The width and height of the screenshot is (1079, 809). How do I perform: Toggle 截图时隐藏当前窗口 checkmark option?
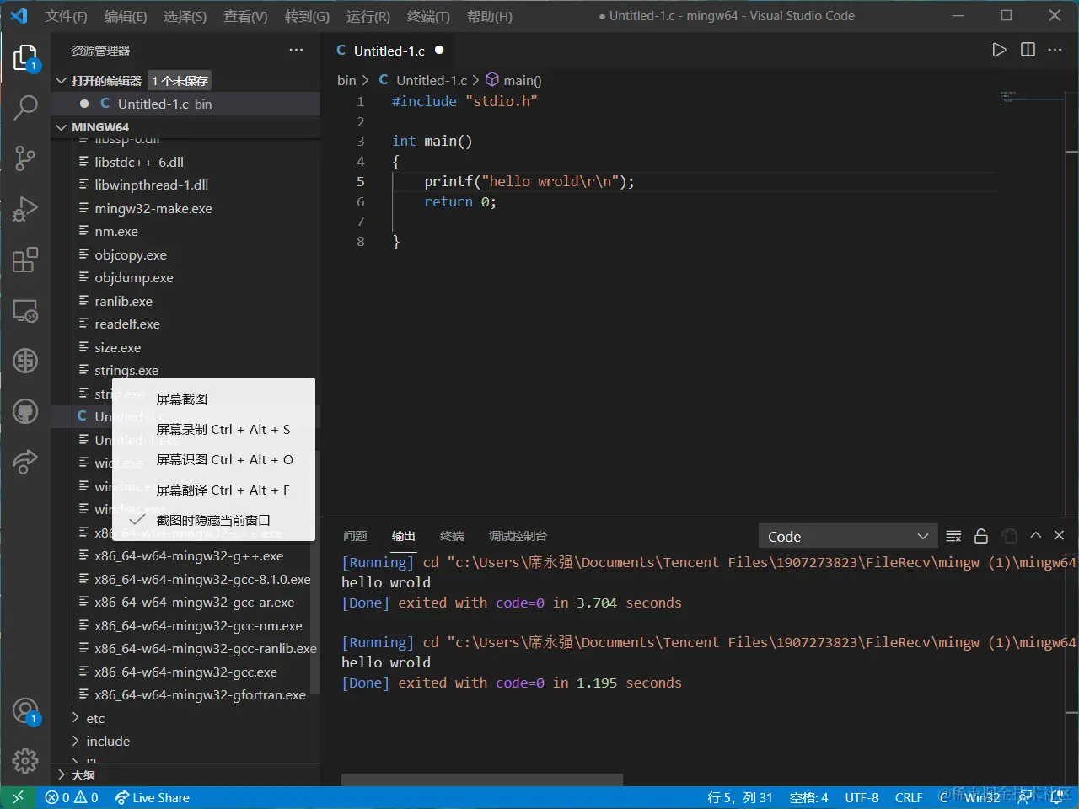pyautogui.click(x=214, y=520)
